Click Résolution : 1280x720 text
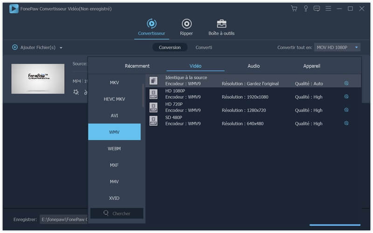This screenshot has width=373, height=233. [244, 110]
